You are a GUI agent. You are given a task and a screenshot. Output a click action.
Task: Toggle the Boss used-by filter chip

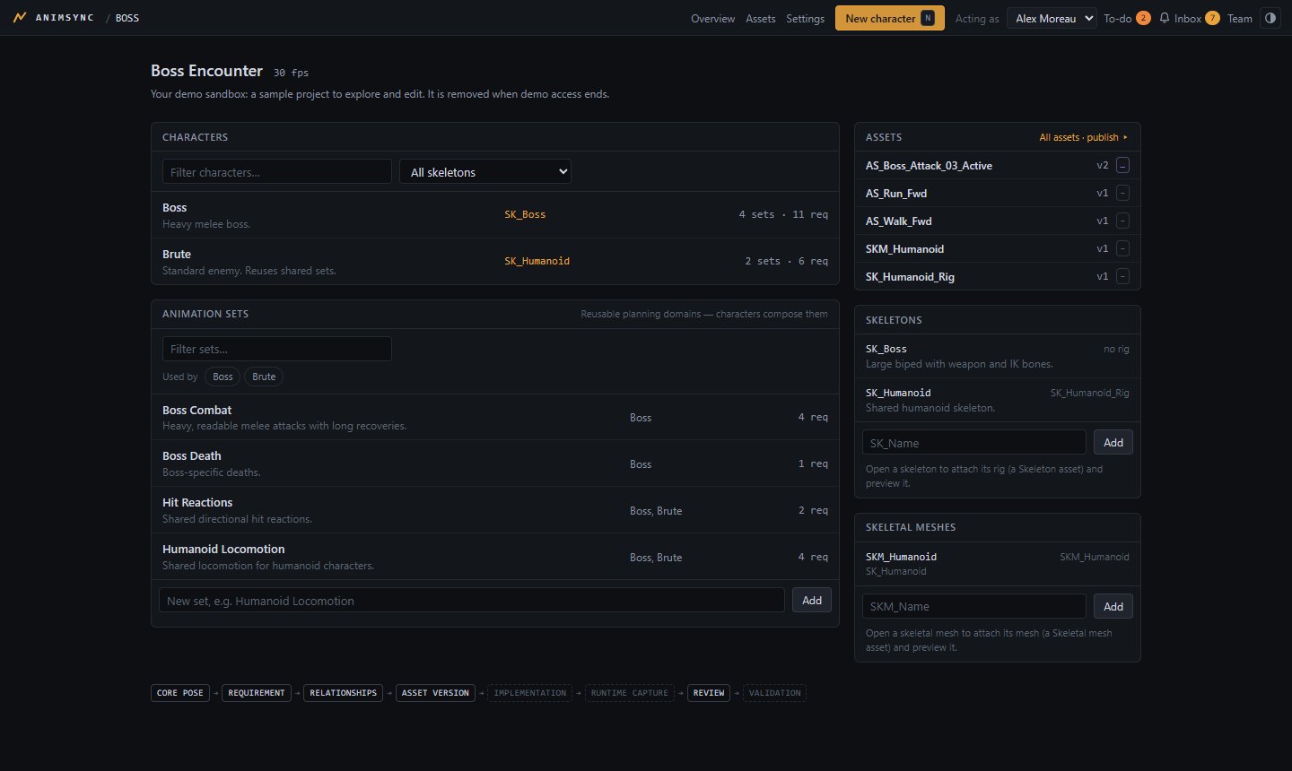coord(223,377)
